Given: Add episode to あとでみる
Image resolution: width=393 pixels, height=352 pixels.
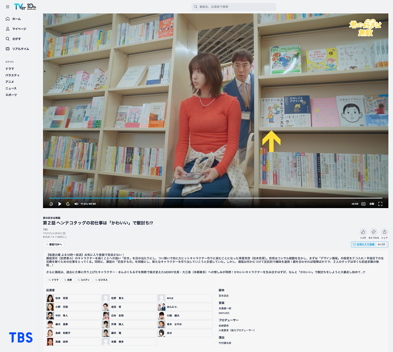Looking at the screenshot, I should tap(374, 232).
